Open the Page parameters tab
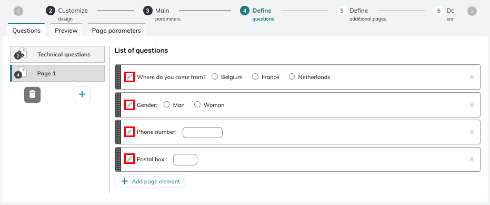490x205 pixels. coord(116,31)
